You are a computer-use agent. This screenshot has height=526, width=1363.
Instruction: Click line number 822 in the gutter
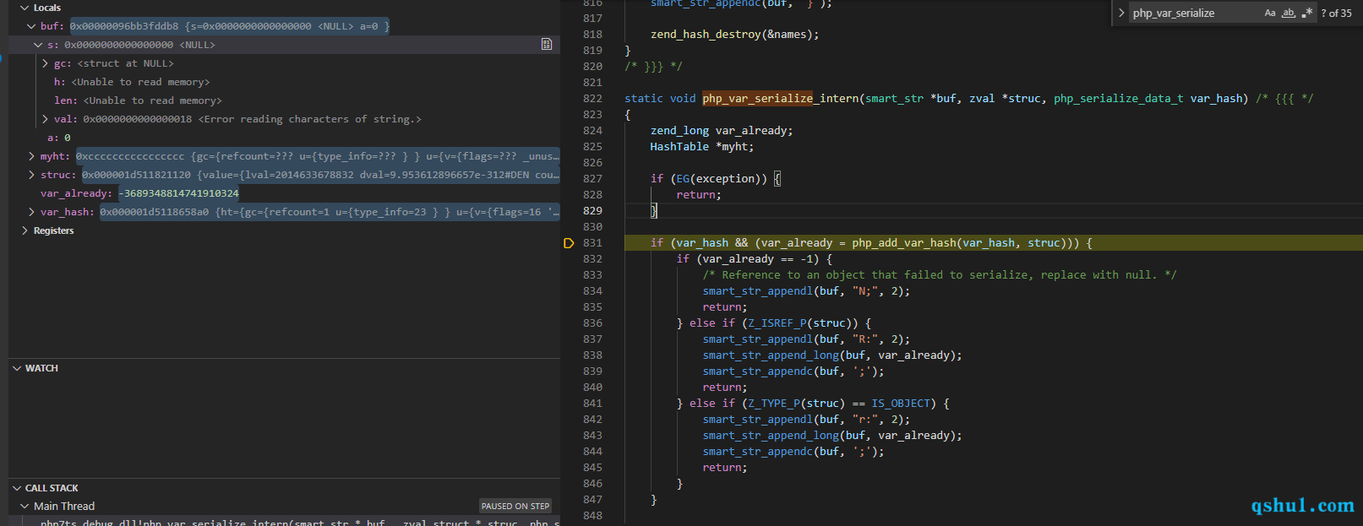click(x=592, y=99)
